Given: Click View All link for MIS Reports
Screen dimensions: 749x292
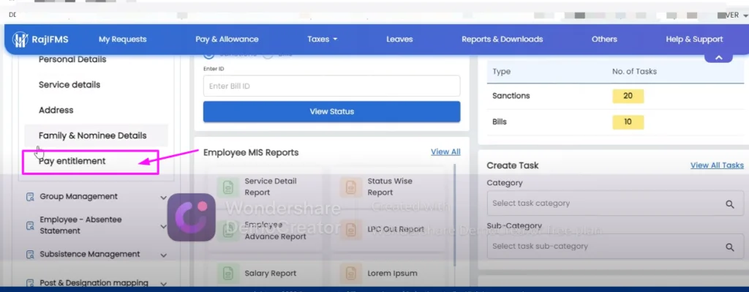Looking at the screenshot, I should tap(445, 152).
